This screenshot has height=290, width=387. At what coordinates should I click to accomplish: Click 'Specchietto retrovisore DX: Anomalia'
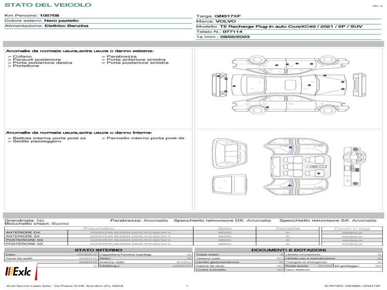[x=223, y=220]
